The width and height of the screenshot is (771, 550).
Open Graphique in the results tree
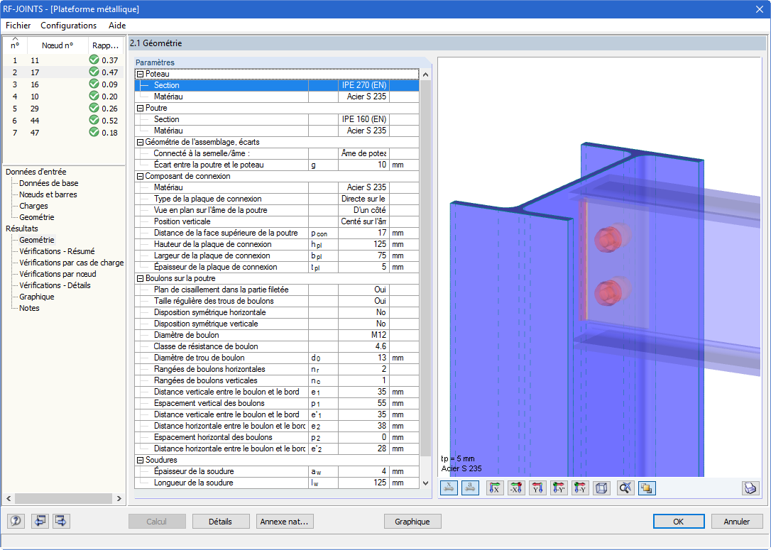click(37, 297)
